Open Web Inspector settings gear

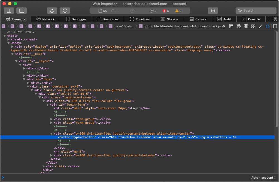pyautogui.click(x=275, y=19)
